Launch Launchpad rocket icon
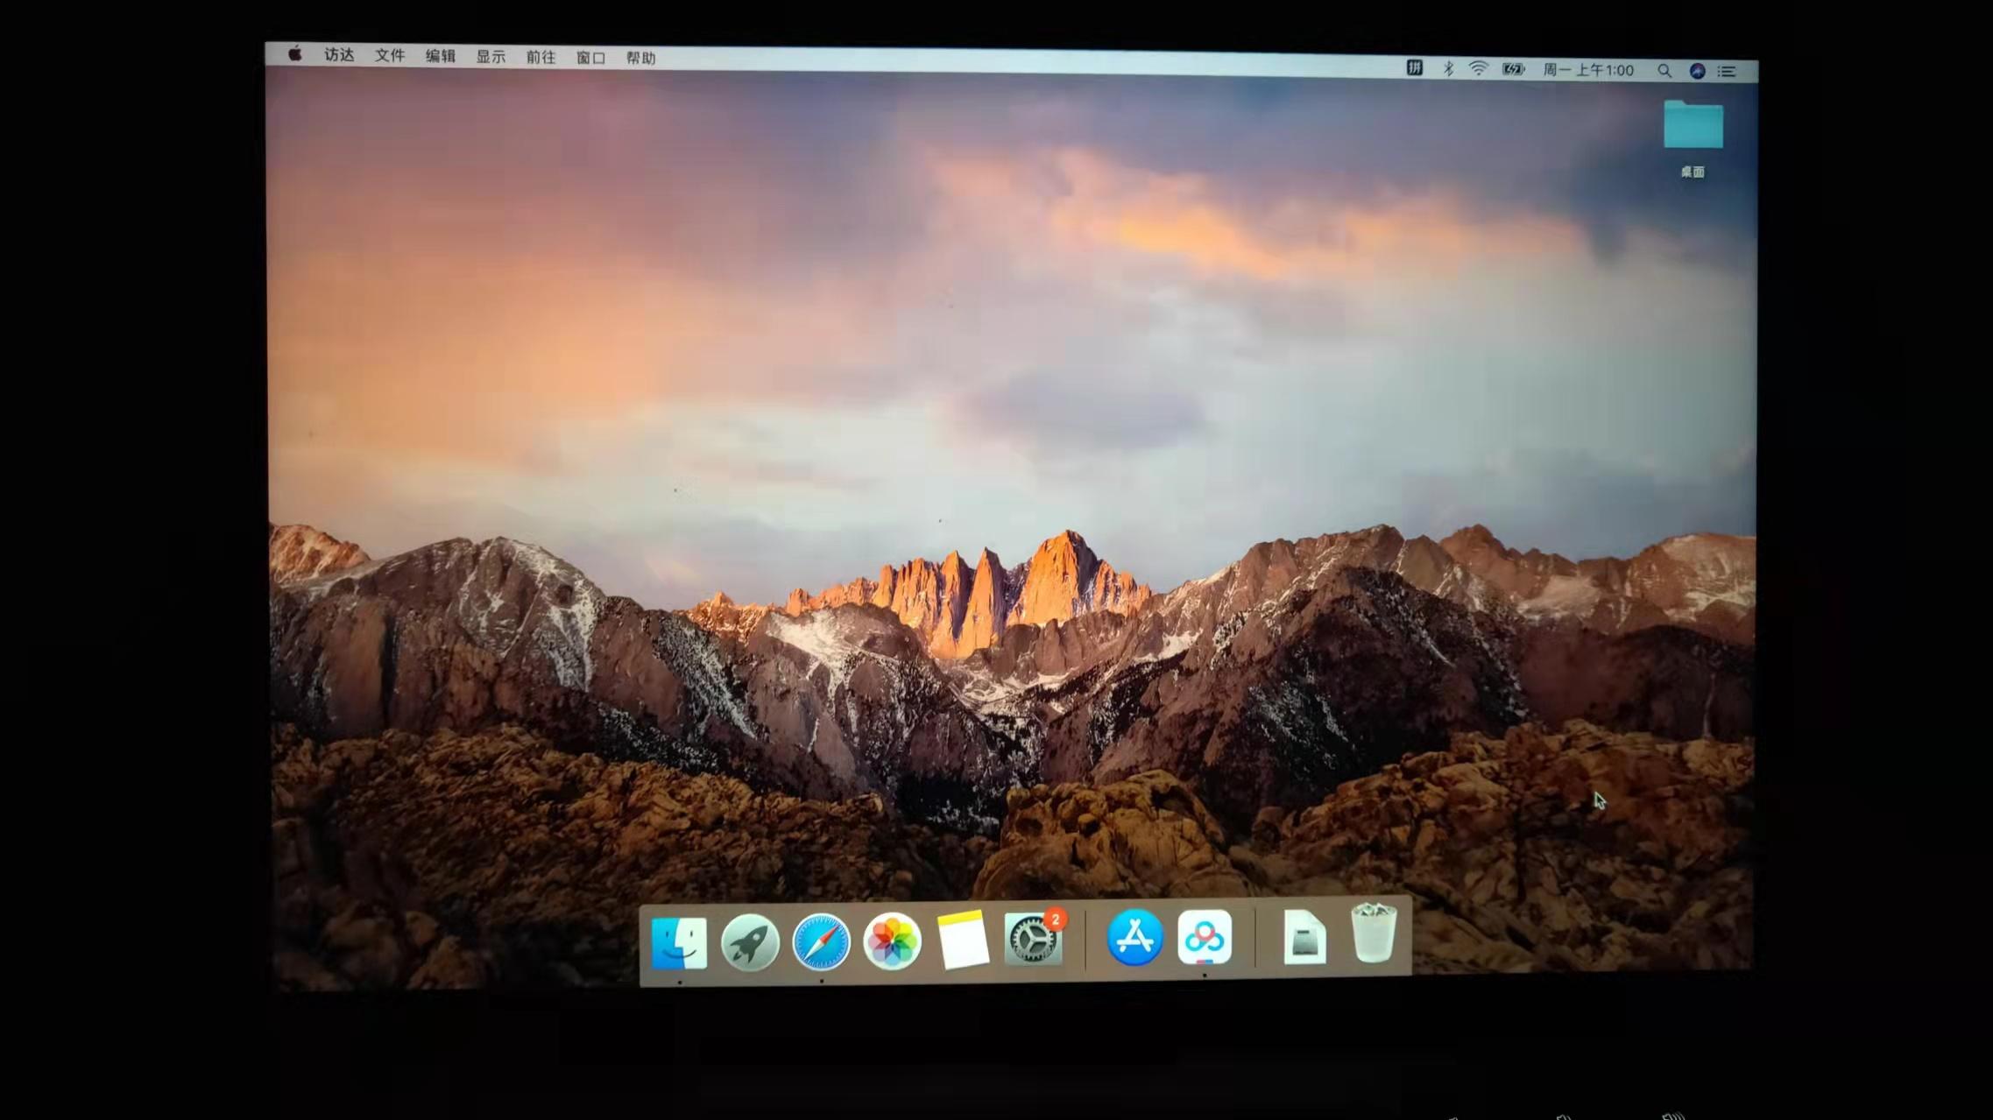This screenshot has height=1120, width=1993. [x=751, y=940]
